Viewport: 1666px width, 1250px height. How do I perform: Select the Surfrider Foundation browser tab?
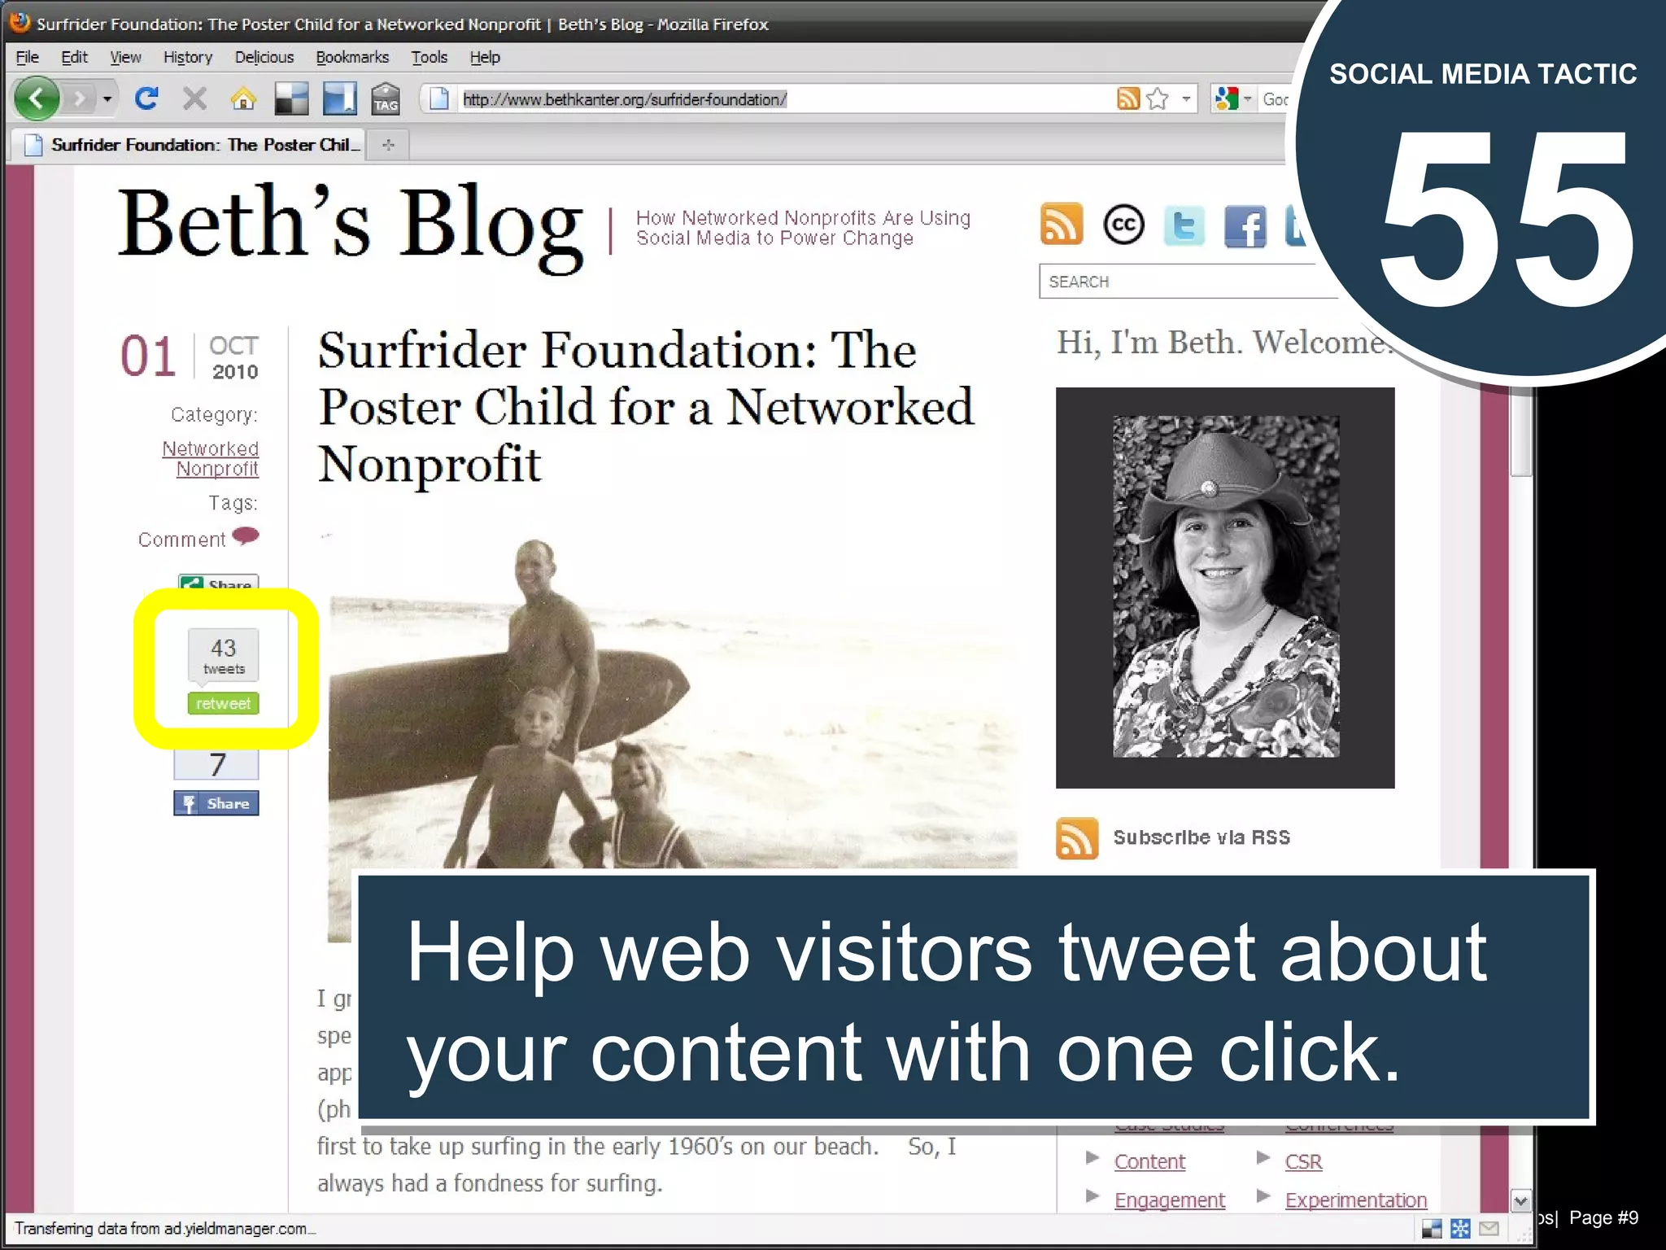pyautogui.click(x=189, y=145)
